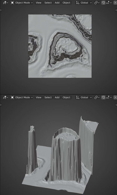
Task: Toggle proportional editing in the top viewport
Action: coord(115,2)
